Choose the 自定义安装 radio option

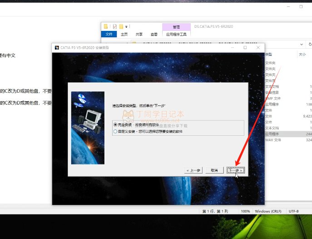coord(115,131)
